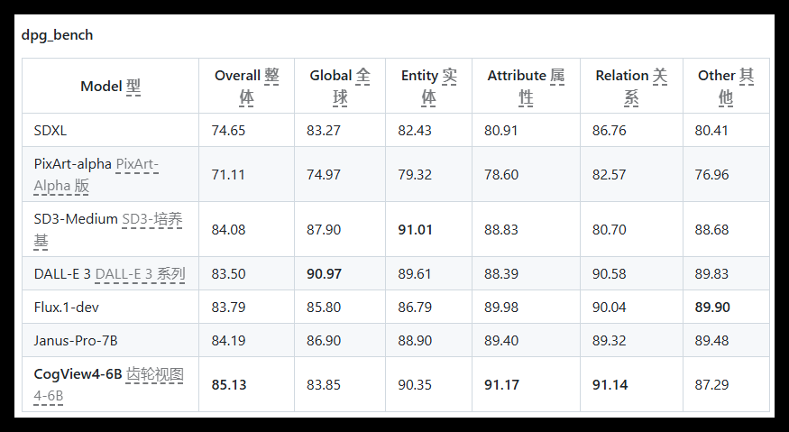Click CogView4-6B relation score 91.14
Viewport: 789px width, 432px height.
[610, 385]
